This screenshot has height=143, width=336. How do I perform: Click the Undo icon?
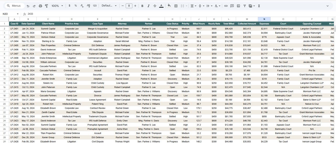pyautogui.click(x=28, y=6)
